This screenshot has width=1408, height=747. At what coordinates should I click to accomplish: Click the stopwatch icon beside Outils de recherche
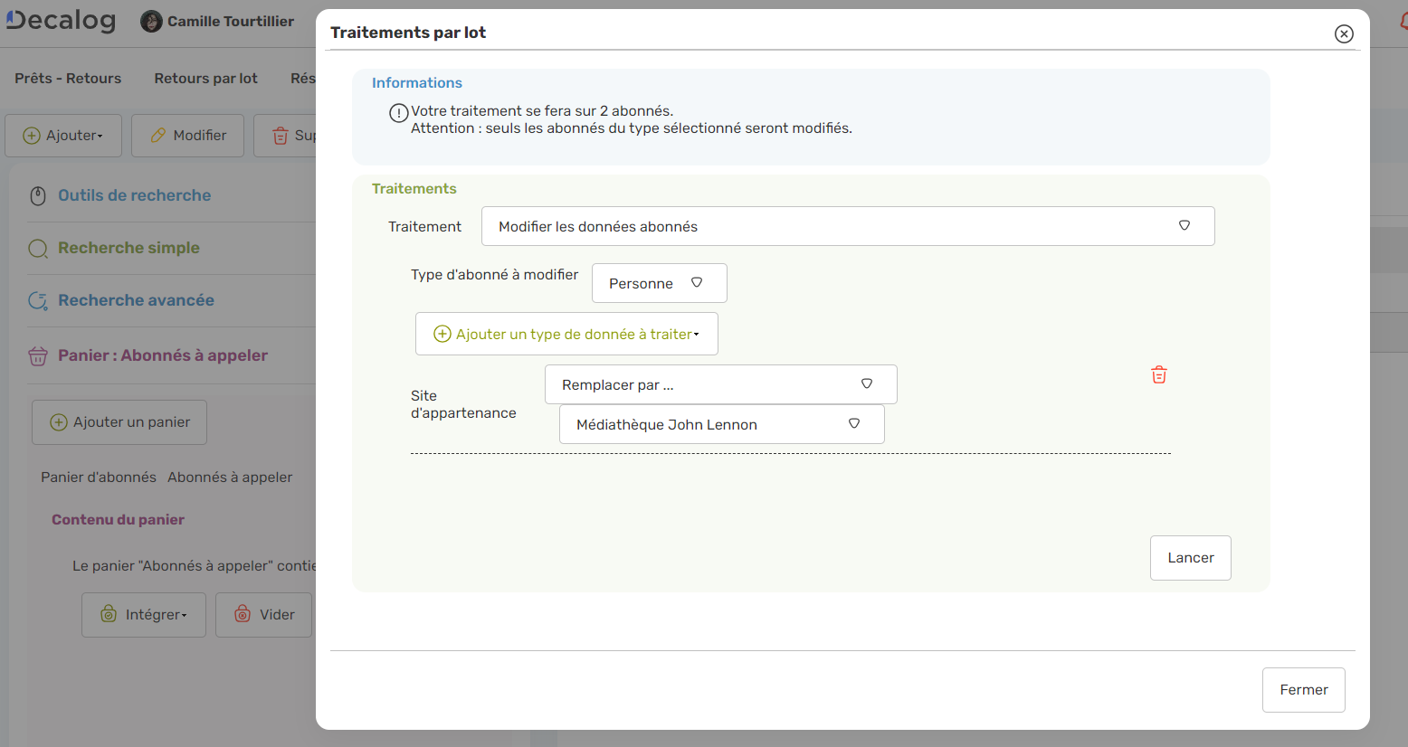37,194
